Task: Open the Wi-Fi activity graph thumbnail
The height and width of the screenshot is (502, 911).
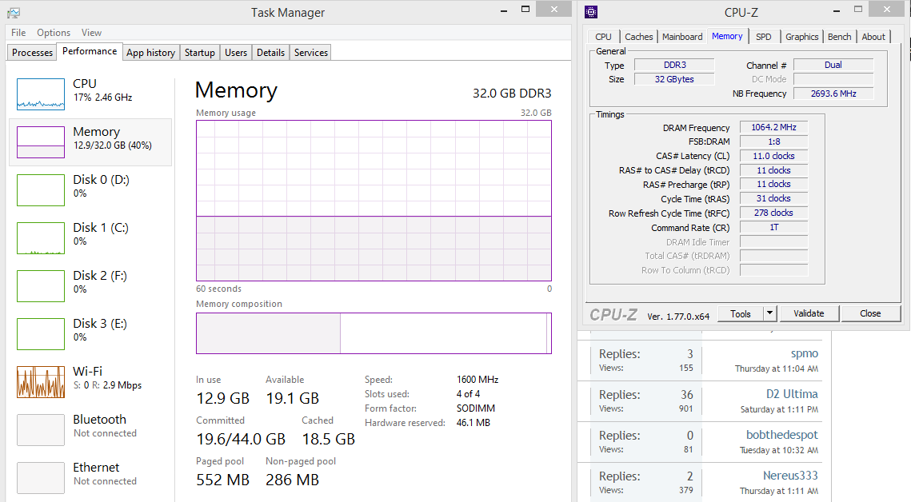Action: click(41, 382)
